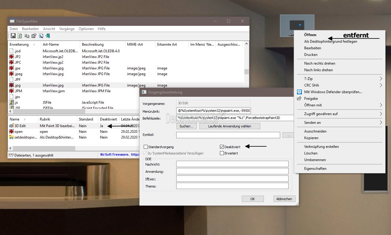
Task: Open the Hilfe menu
Action: click(x=102, y=29)
